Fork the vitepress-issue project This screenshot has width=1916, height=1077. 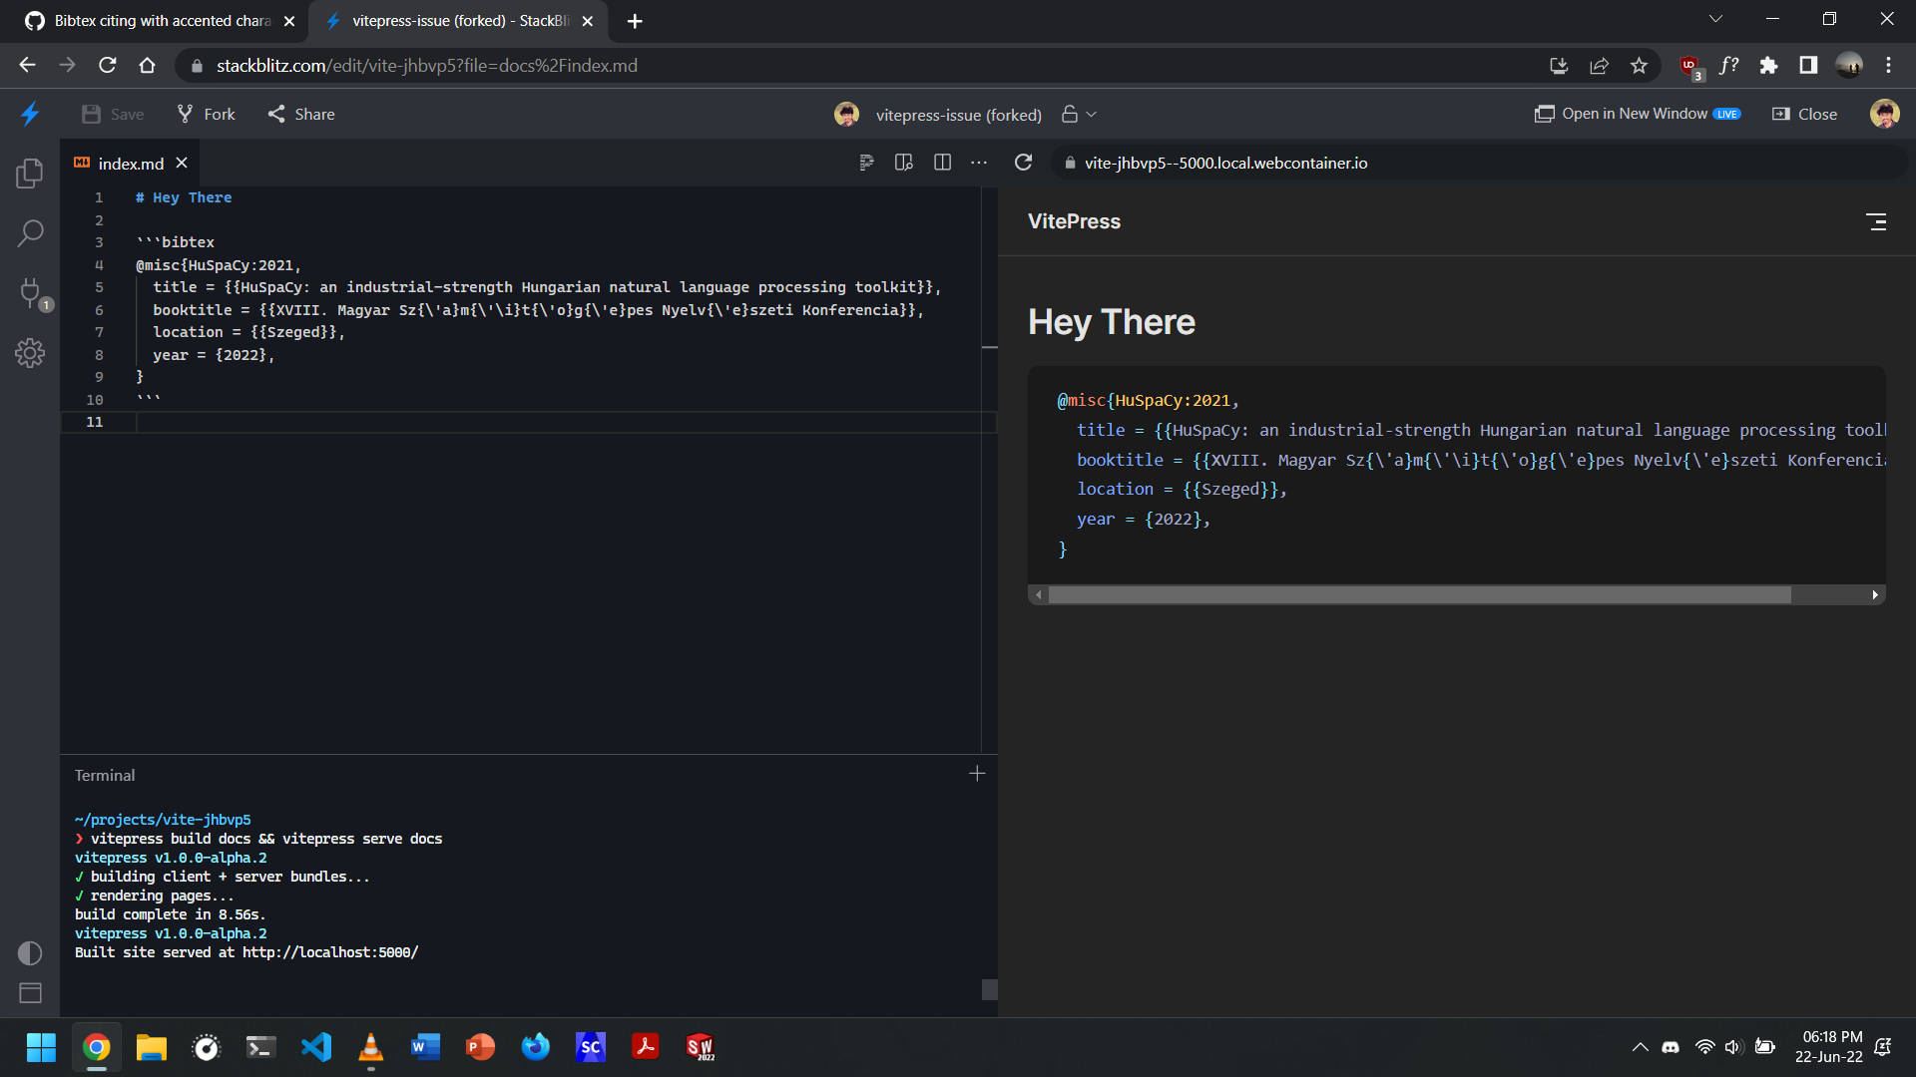pyautogui.click(x=205, y=114)
